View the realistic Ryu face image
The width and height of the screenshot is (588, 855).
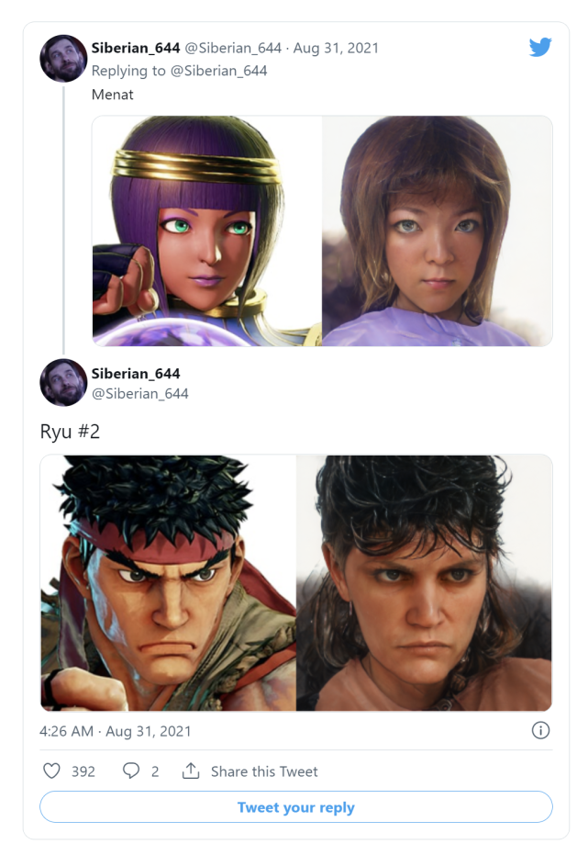click(x=424, y=583)
